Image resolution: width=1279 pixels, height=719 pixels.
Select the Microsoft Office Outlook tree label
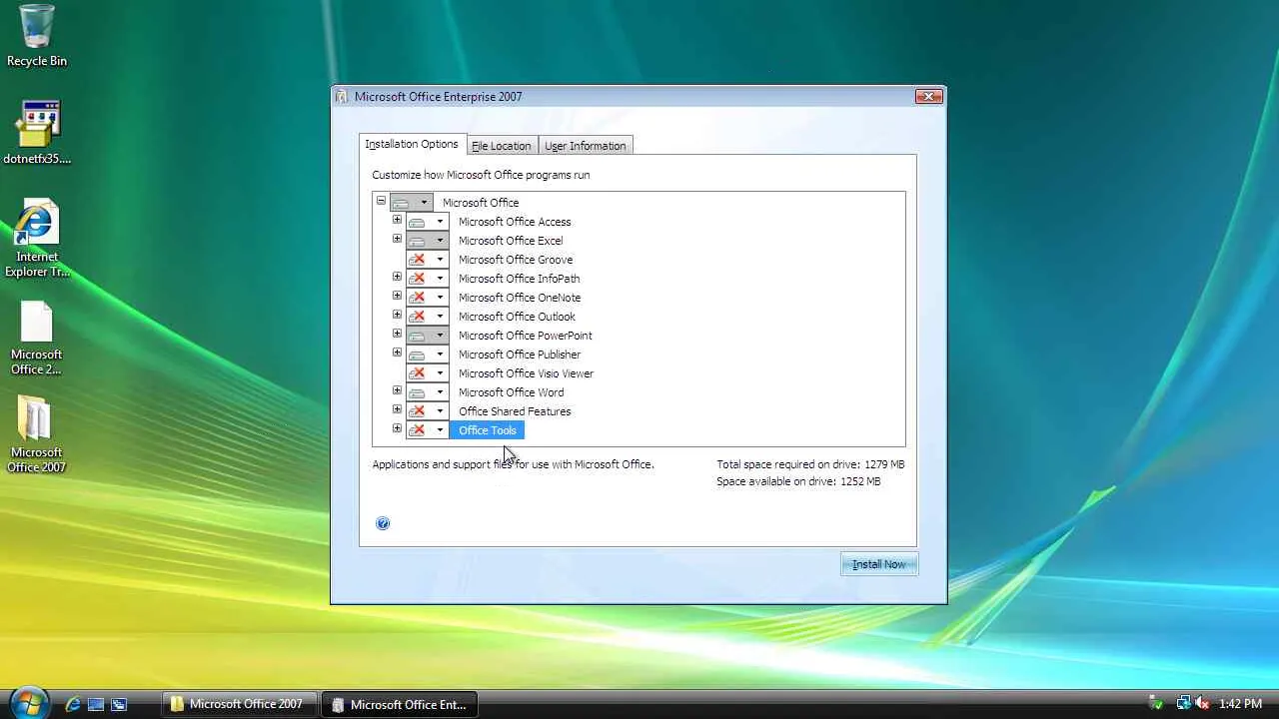(517, 317)
